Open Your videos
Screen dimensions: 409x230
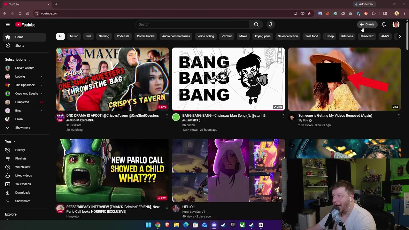click(x=24, y=184)
